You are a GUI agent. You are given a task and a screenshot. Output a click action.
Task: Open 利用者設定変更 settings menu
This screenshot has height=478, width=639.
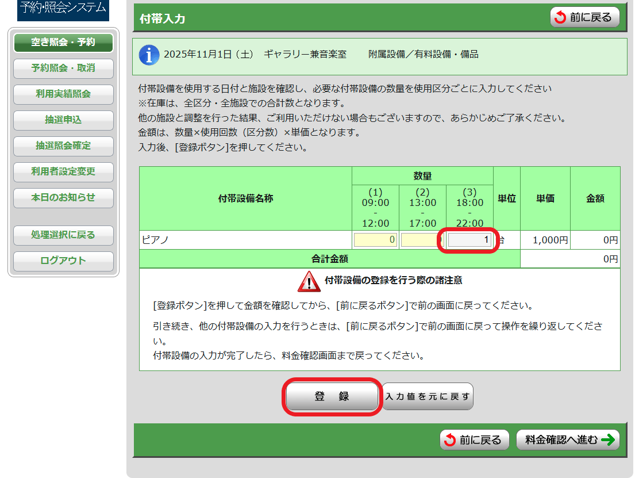(63, 171)
